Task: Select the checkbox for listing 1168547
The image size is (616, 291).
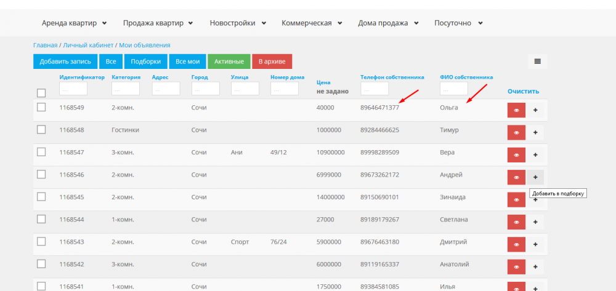Action: pyautogui.click(x=41, y=152)
